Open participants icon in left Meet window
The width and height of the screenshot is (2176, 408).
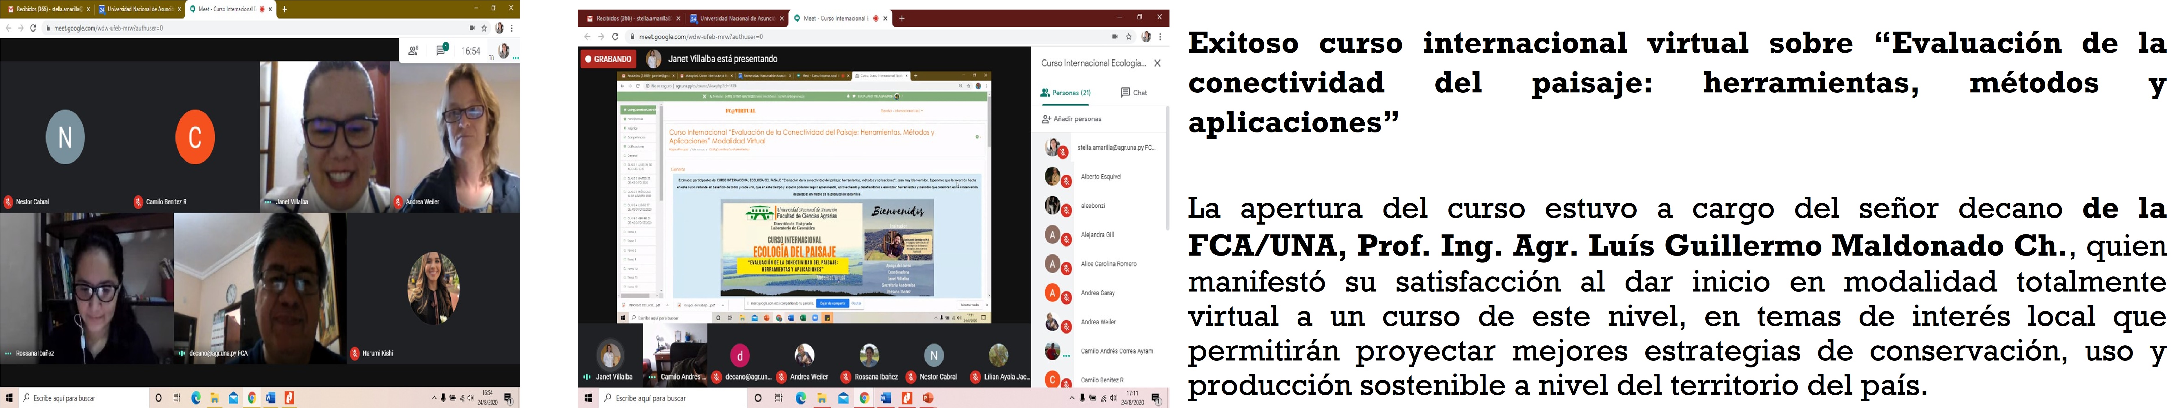413,51
